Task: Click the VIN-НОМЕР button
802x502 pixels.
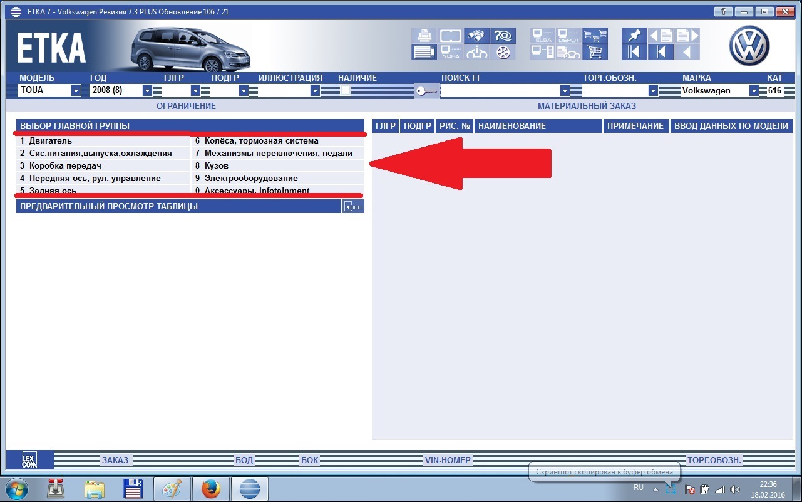Action: (x=448, y=460)
